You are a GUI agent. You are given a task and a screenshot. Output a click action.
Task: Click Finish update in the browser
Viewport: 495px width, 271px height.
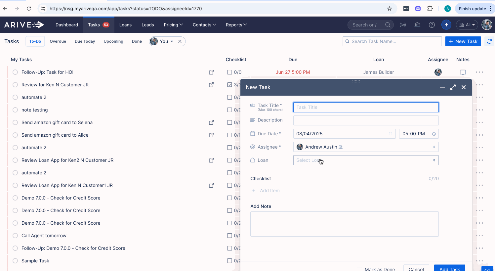[475, 9]
